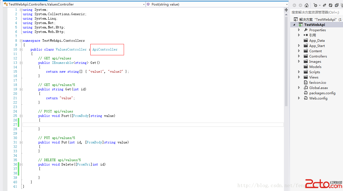Image resolution: width=343 pixels, height=191 pixels.
Task: Select the Images folder label
Action: click(x=315, y=62)
